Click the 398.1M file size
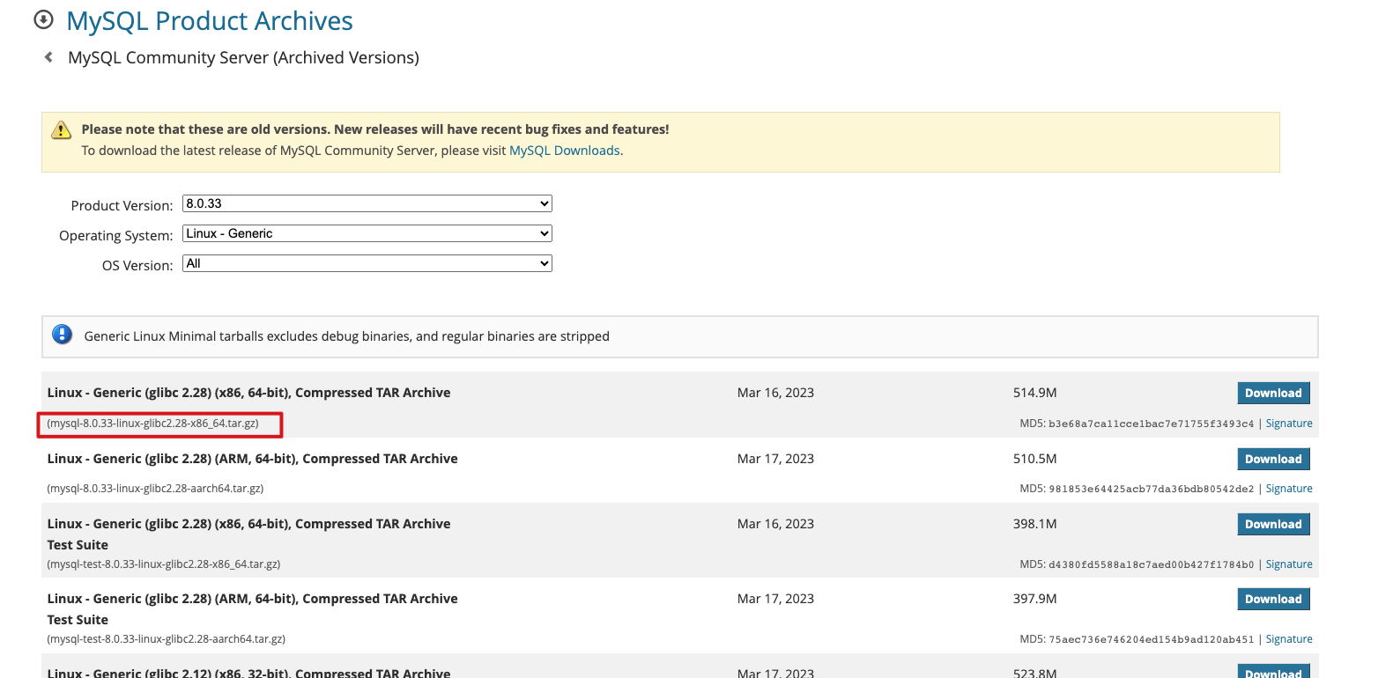This screenshot has height=678, width=1393. click(1034, 524)
